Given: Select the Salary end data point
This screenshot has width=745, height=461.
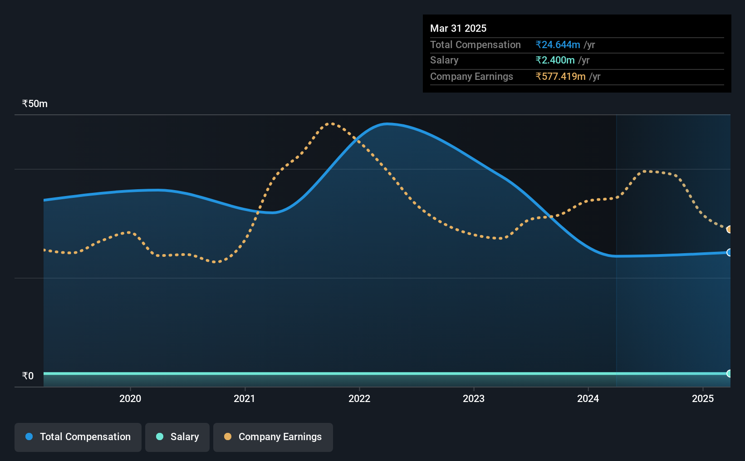Looking at the screenshot, I should pos(729,373).
